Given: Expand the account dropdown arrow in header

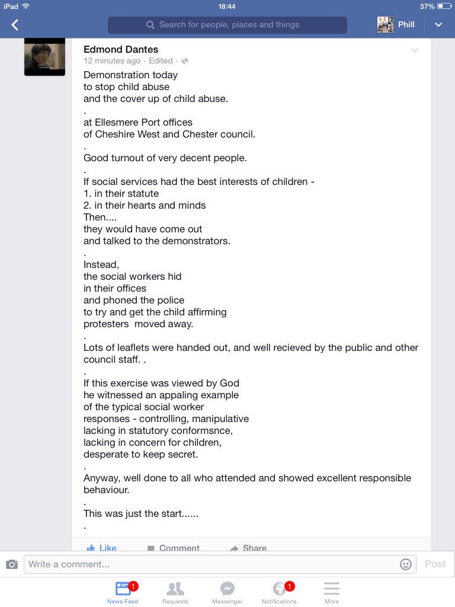Looking at the screenshot, I should point(438,25).
